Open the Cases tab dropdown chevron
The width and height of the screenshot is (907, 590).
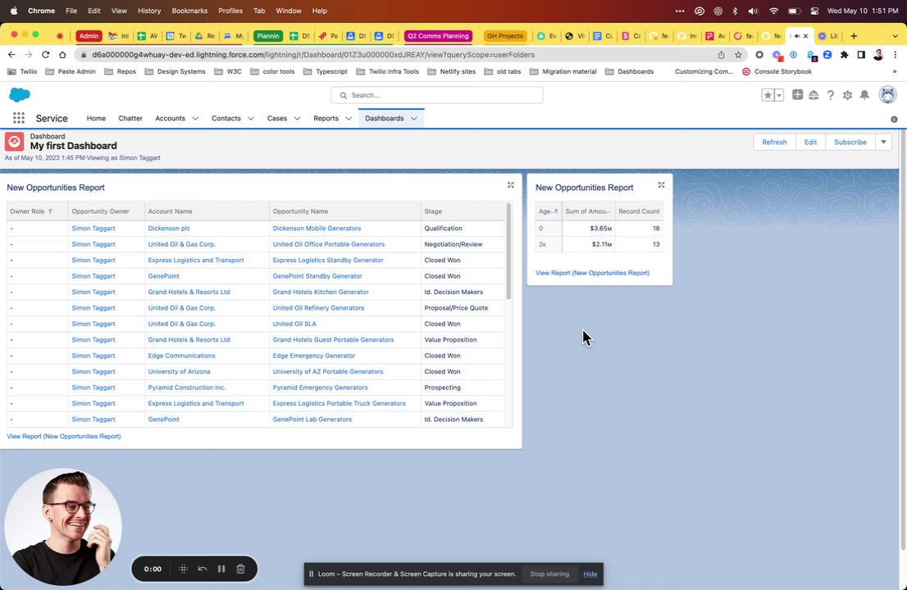[x=297, y=119]
